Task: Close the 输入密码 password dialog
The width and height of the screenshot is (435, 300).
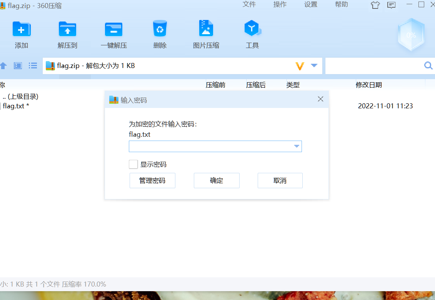Action: (320, 99)
